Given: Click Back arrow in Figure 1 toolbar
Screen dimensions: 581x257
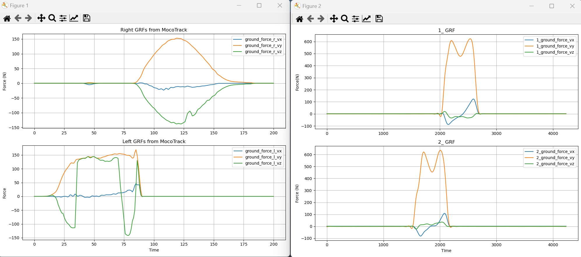Looking at the screenshot, I should click(x=18, y=18).
